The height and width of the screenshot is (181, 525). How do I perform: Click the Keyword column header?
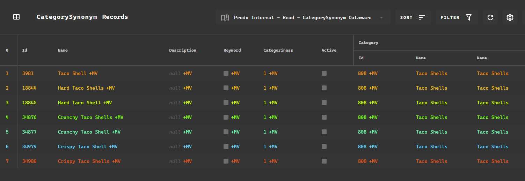[232, 50]
